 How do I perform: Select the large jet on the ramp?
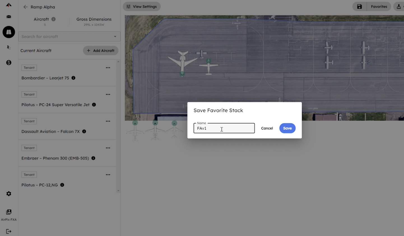tap(182, 63)
